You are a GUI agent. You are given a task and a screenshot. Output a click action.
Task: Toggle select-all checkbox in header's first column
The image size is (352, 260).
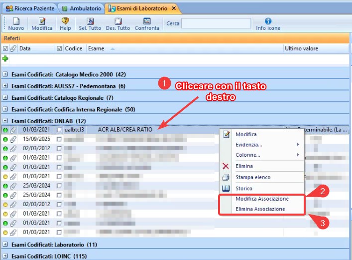point(5,48)
